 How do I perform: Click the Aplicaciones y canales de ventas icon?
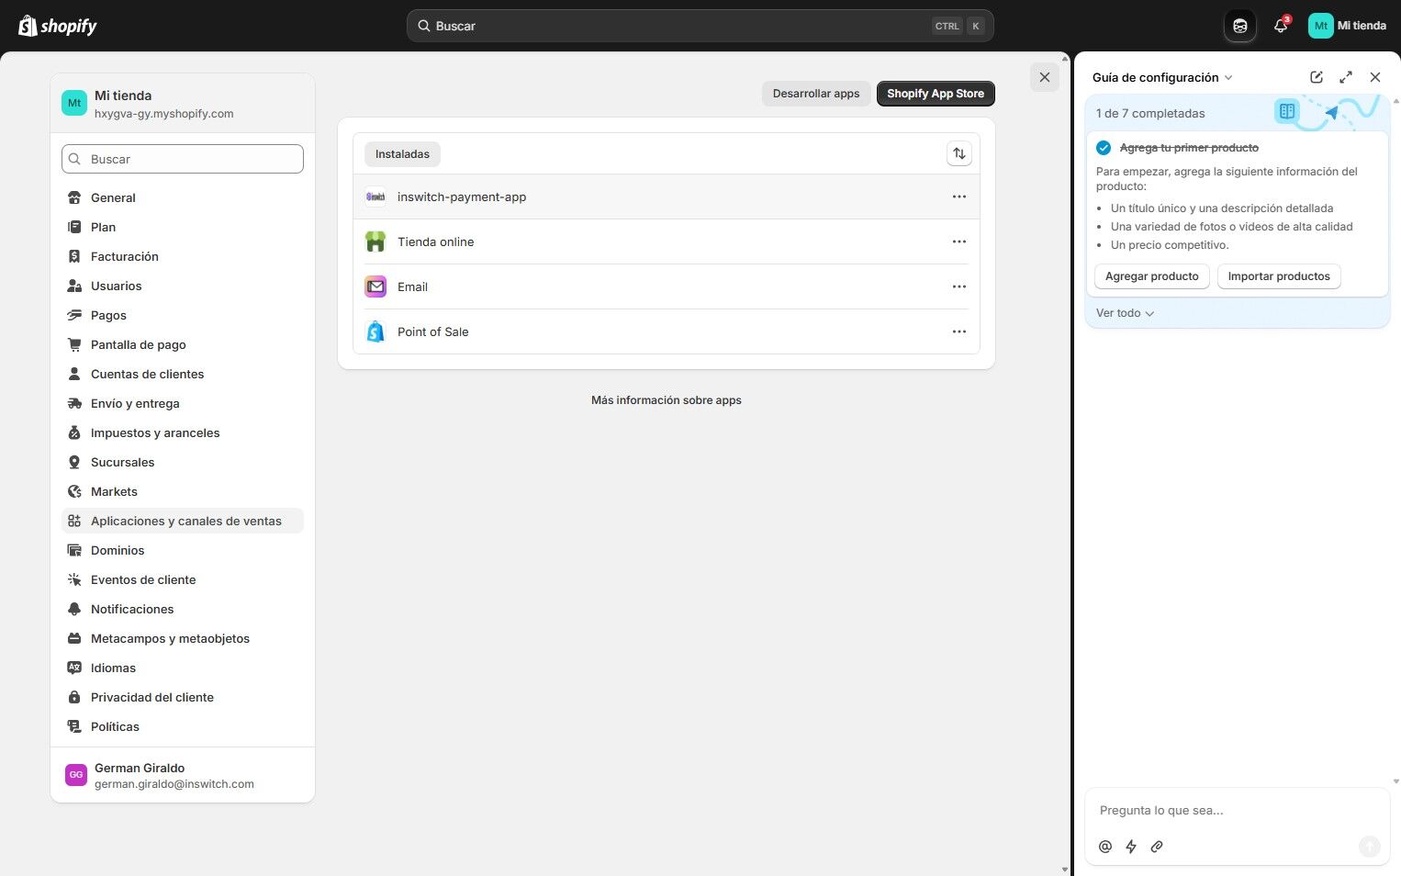tap(74, 521)
